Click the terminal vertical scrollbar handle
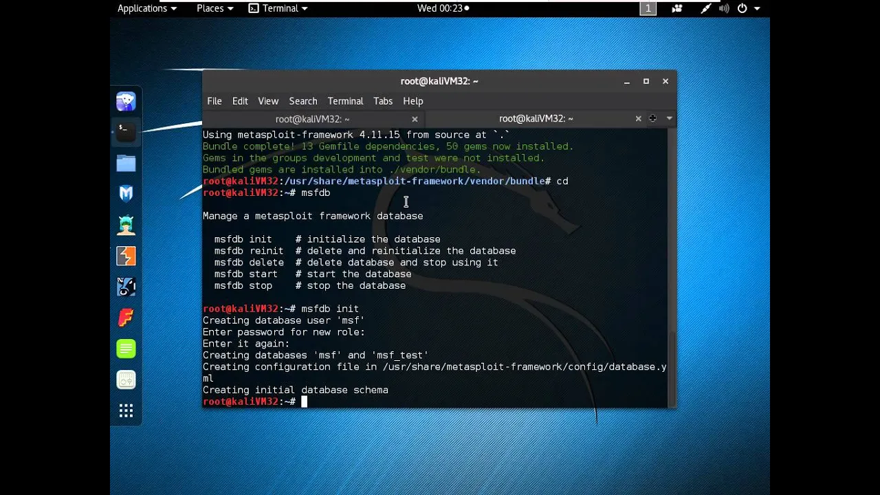880x495 pixels. 672,368
